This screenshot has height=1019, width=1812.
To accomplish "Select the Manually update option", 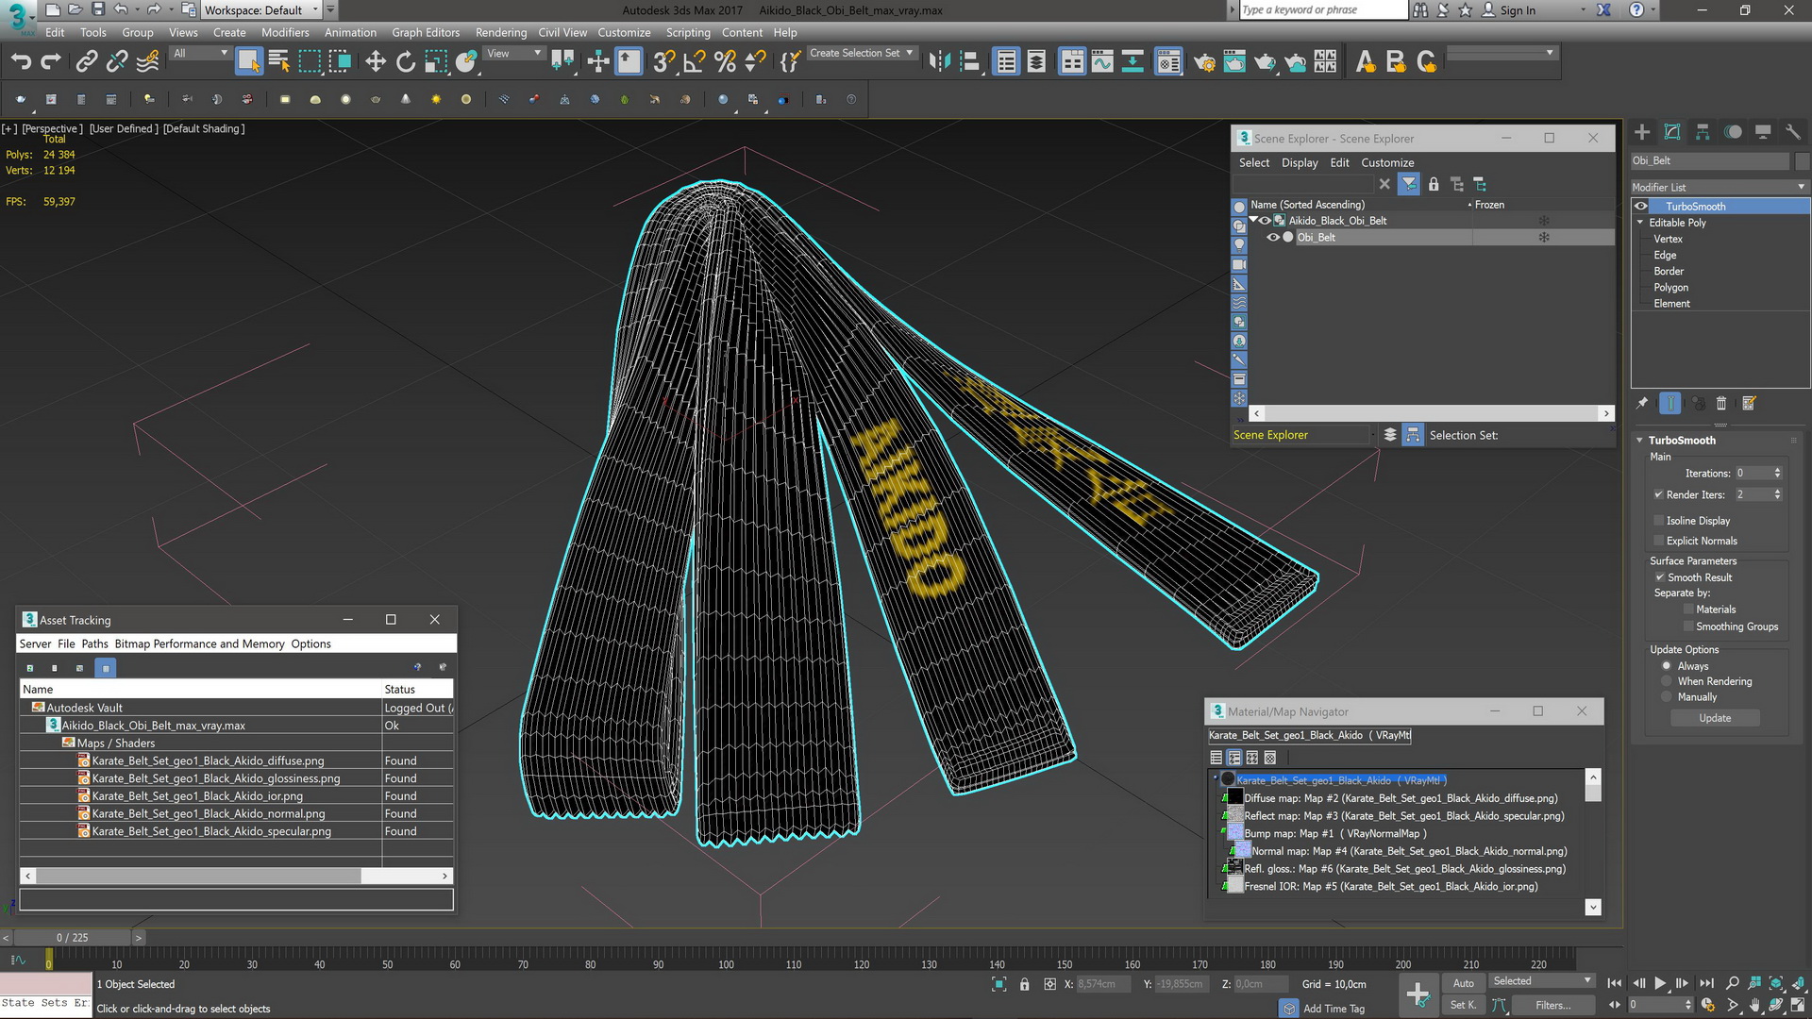I will click(1667, 697).
